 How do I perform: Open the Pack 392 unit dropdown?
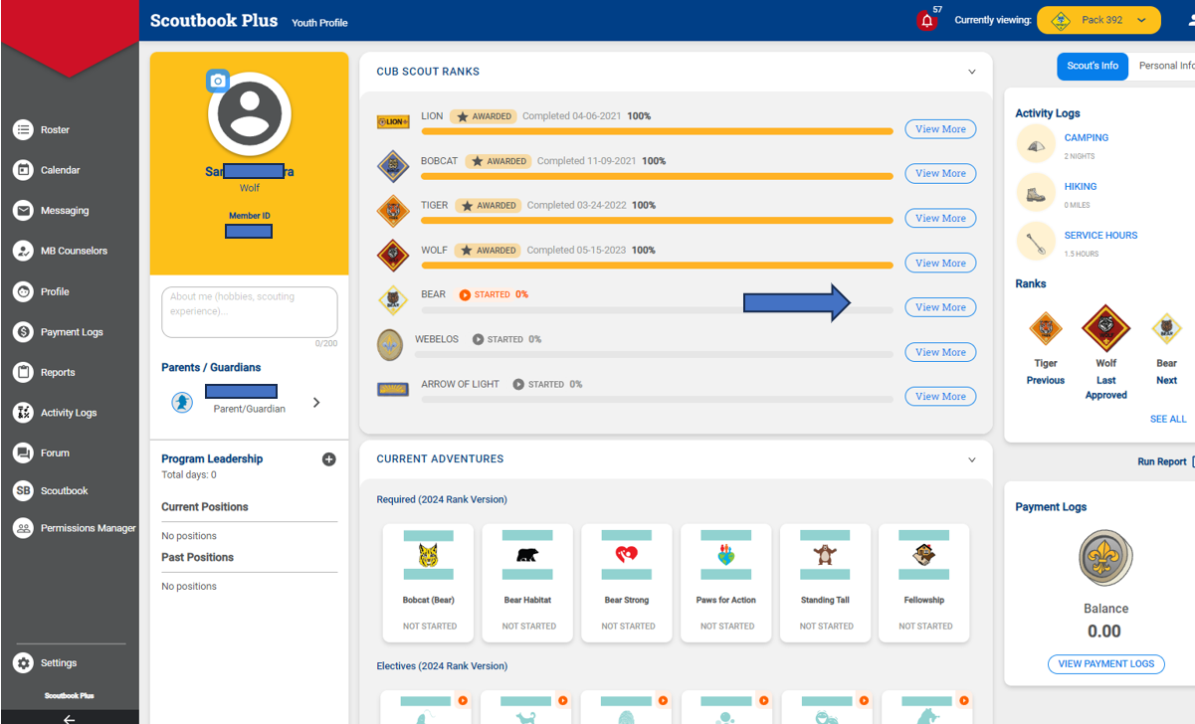(x=1098, y=19)
